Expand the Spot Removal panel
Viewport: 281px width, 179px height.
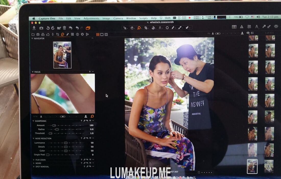tap(34, 167)
